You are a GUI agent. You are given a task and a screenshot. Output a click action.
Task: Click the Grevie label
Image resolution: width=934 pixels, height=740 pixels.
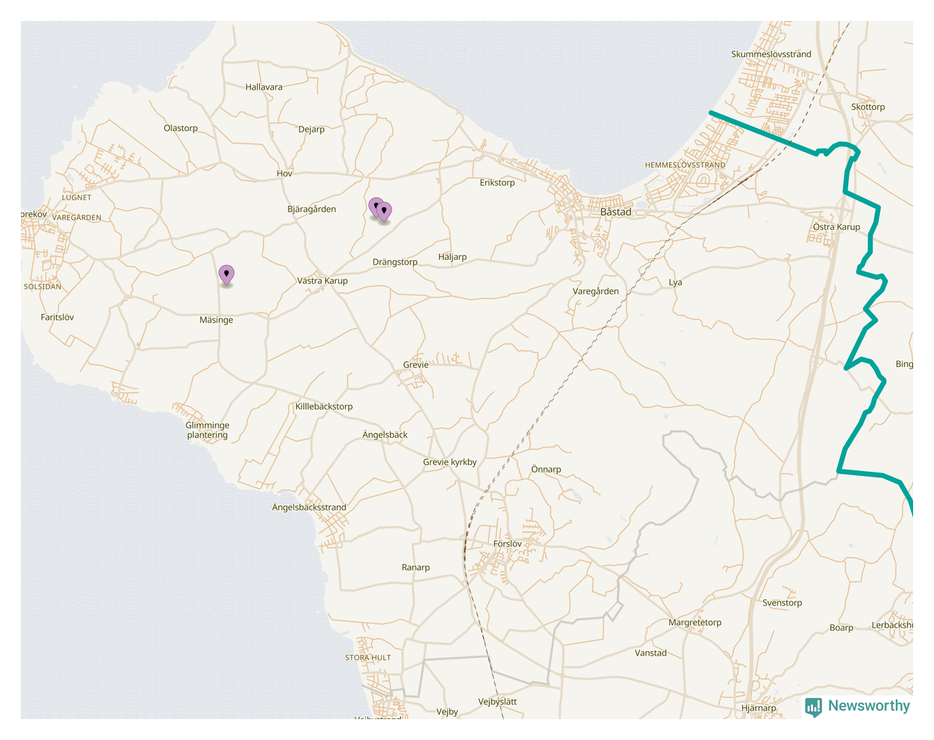click(415, 364)
